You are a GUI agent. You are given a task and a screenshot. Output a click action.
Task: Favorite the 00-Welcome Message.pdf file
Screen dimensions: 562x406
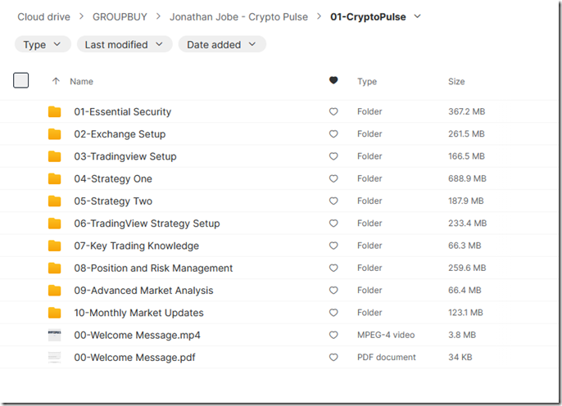pos(333,358)
